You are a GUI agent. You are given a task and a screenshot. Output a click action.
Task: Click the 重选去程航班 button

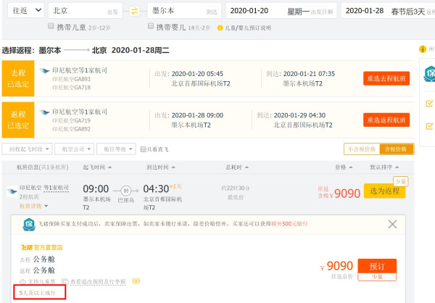[x=386, y=78]
